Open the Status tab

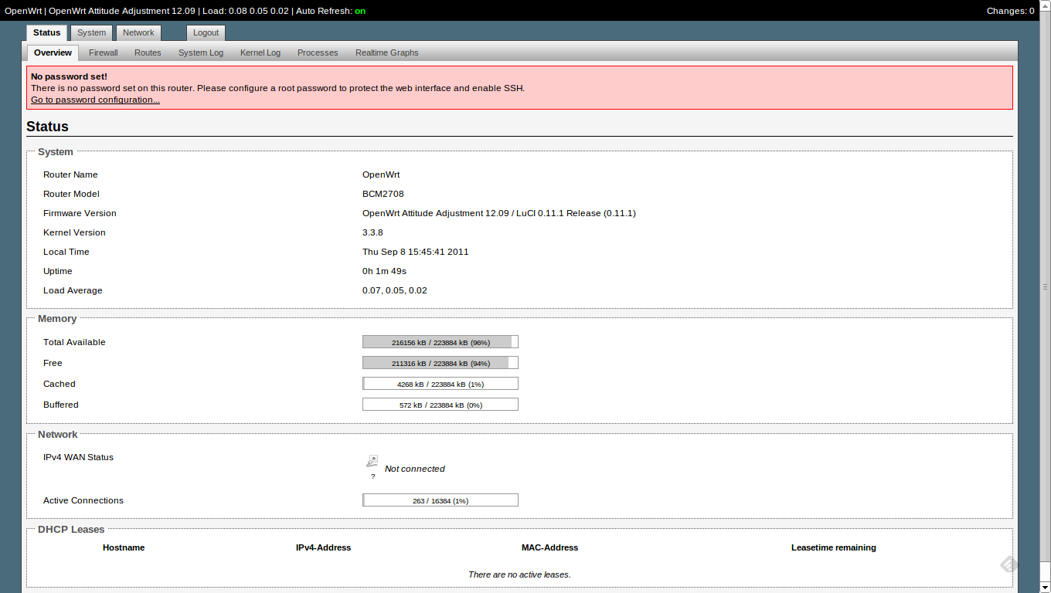pos(46,32)
